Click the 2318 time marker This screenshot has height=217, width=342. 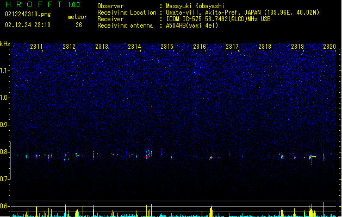click(265, 47)
